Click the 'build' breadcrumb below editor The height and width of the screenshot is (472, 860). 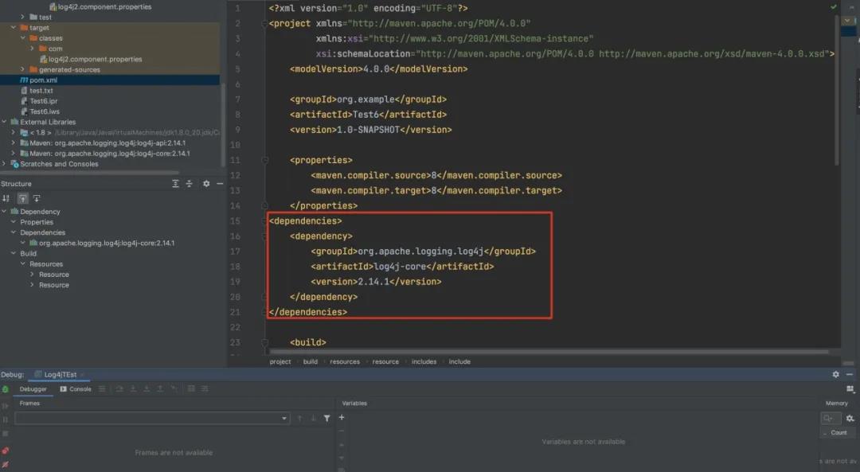pos(310,361)
